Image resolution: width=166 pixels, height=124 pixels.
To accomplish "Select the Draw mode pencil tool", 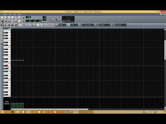I will click(x=20, y=25).
